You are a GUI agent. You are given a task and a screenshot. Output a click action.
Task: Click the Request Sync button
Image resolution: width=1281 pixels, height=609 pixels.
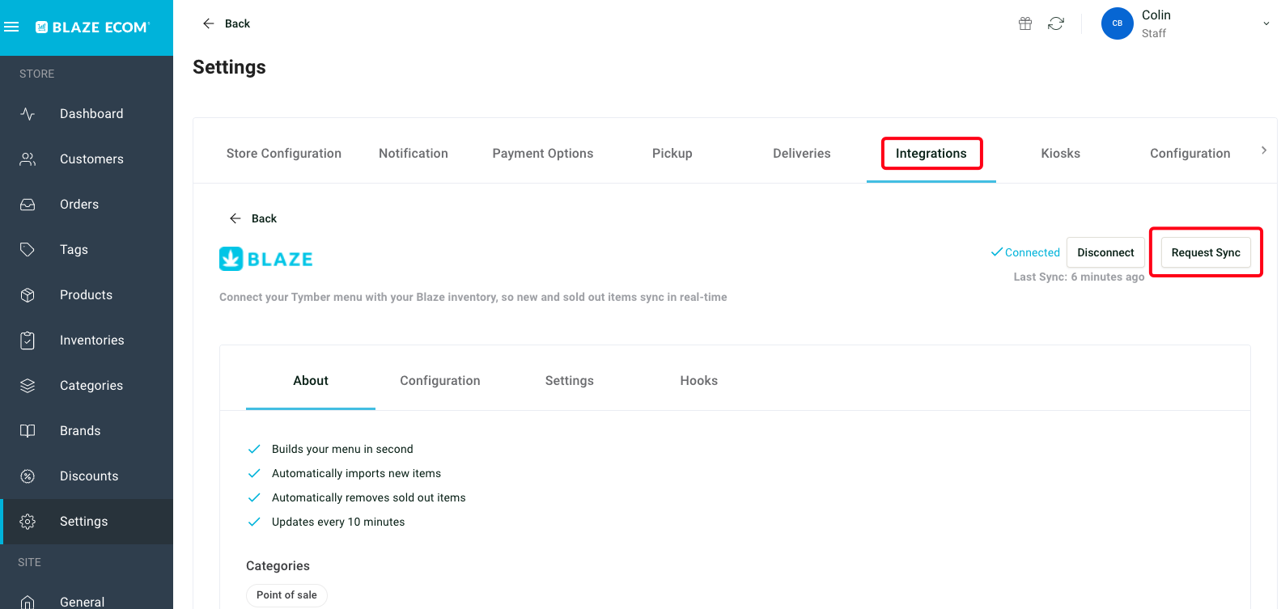click(1206, 252)
